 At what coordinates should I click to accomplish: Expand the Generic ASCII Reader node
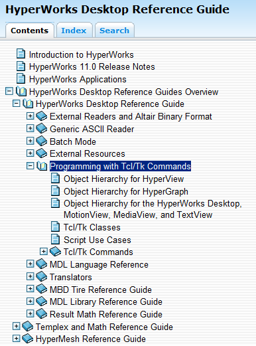(x=30, y=128)
